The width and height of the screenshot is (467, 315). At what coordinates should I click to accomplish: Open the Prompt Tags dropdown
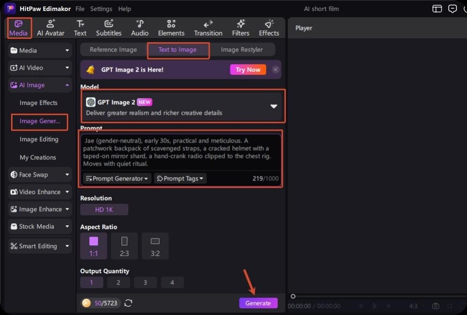pos(180,178)
